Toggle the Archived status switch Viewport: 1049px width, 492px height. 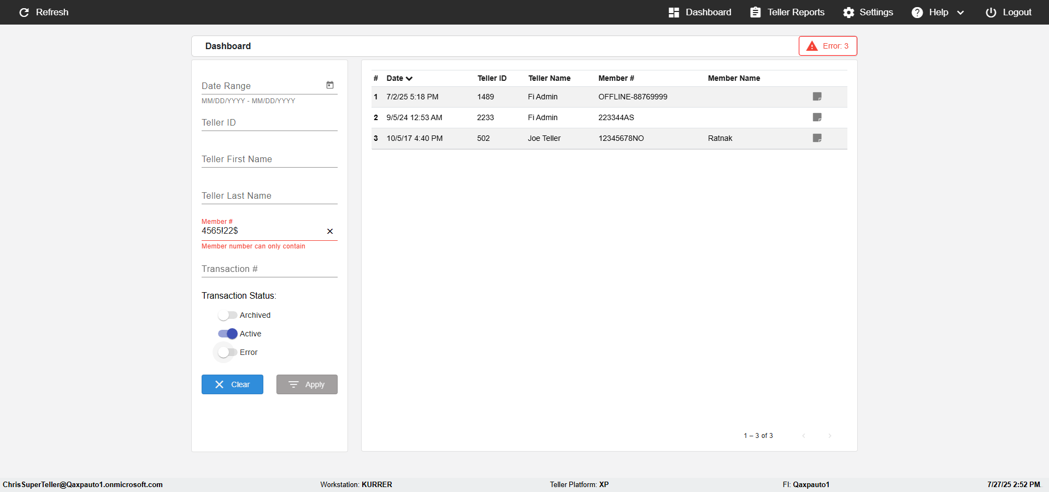(x=227, y=315)
